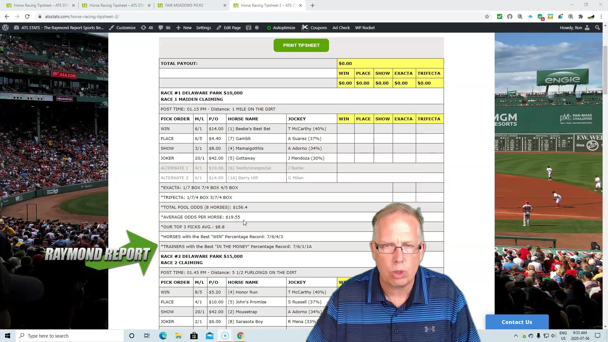608x342 pixels.
Task: Click Customize in the admin bar
Action: click(122, 28)
